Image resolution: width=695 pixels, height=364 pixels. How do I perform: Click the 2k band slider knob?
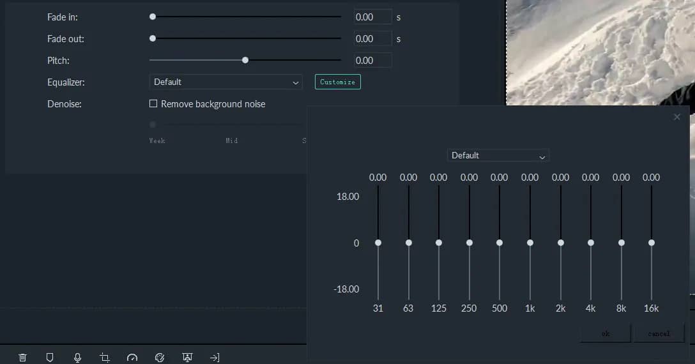561,243
